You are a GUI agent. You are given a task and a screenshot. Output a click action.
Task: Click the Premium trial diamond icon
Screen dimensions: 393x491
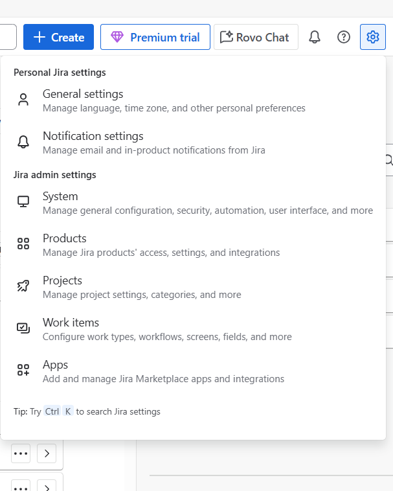[117, 37]
